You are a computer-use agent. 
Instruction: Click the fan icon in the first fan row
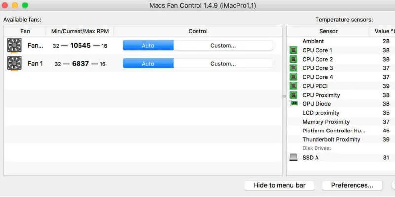[x=14, y=45]
